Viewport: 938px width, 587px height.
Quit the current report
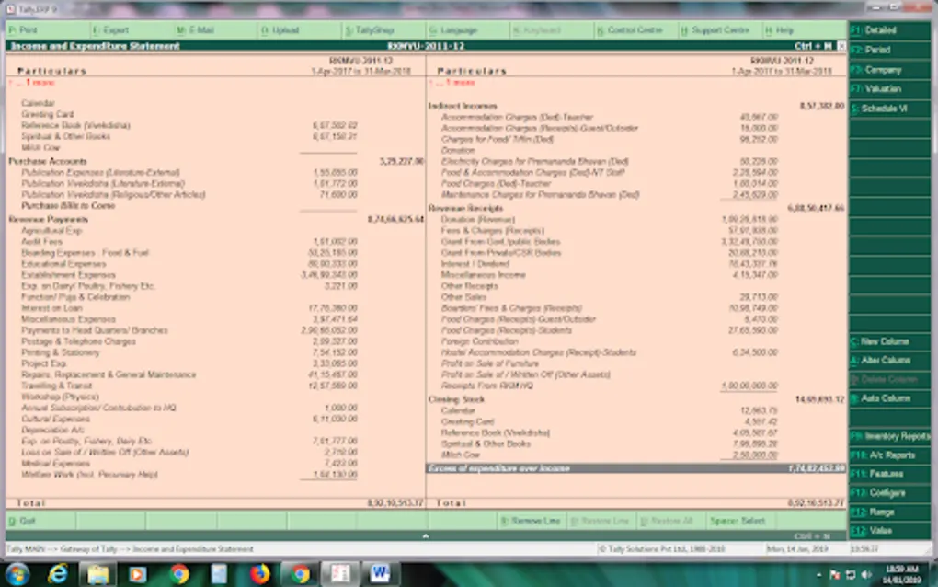point(23,520)
